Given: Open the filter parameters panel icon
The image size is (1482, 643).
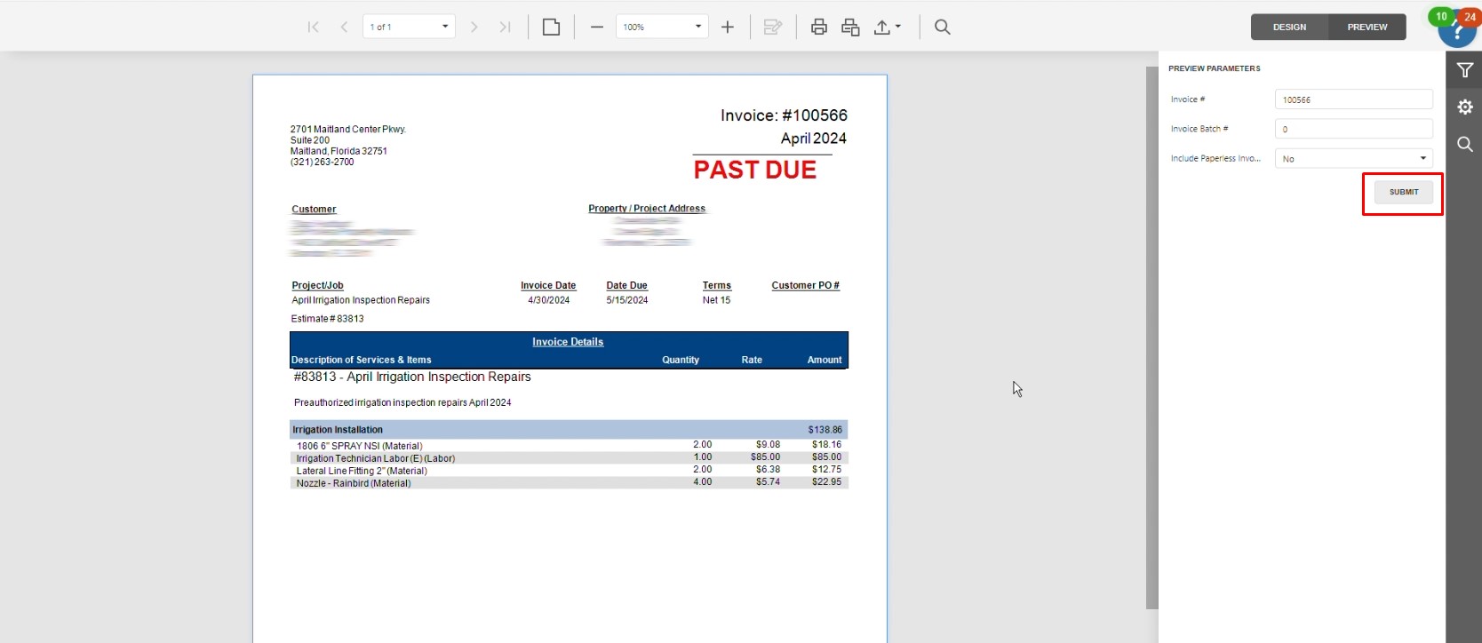Looking at the screenshot, I should pyautogui.click(x=1465, y=70).
